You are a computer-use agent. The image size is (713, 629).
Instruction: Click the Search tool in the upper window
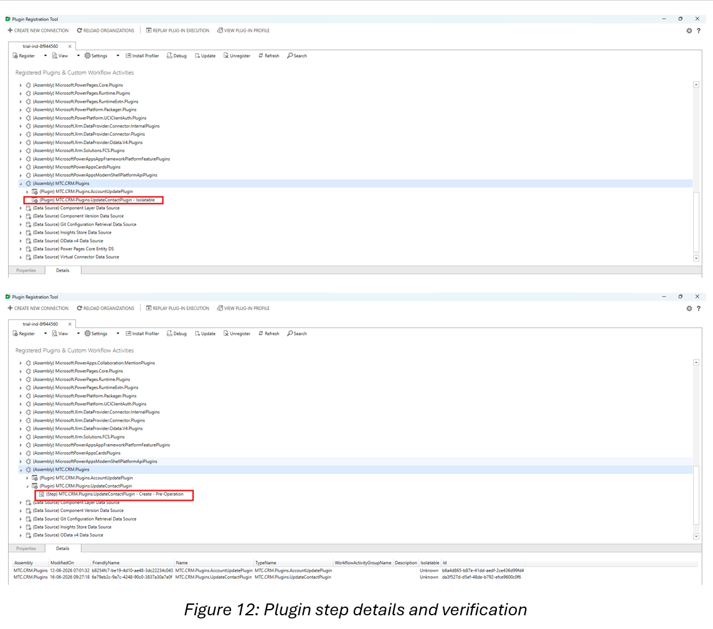[x=297, y=56]
